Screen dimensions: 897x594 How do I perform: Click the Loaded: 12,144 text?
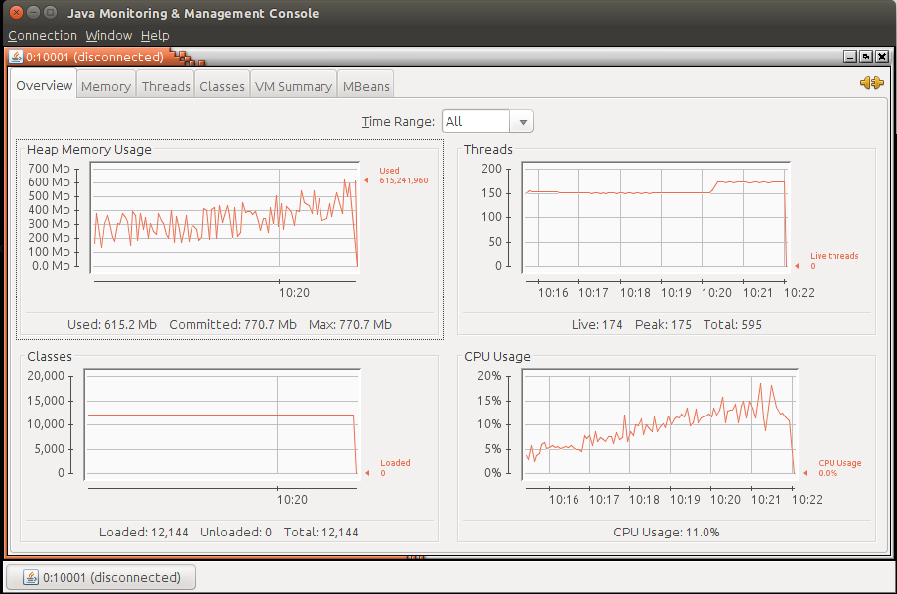[144, 533]
